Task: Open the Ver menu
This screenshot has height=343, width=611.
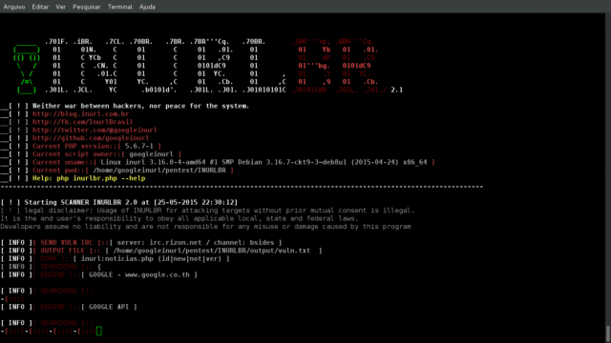Action: 60,7
